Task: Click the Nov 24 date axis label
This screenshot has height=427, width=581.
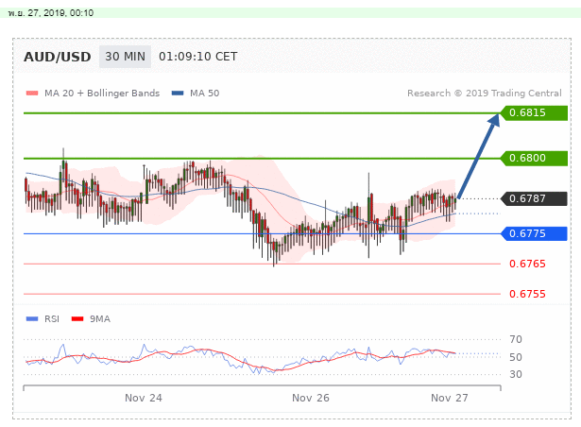Action: (x=144, y=398)
